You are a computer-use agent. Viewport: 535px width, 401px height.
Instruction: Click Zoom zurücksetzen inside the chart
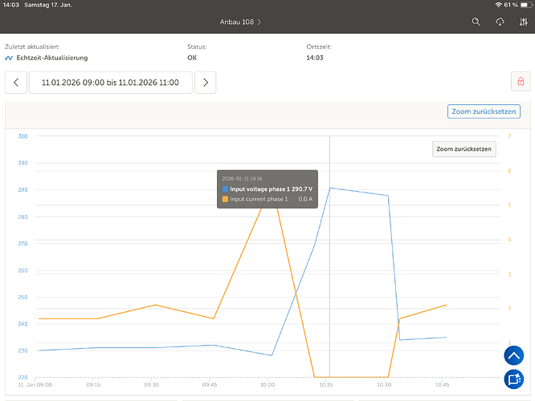(x=464, y=148)
